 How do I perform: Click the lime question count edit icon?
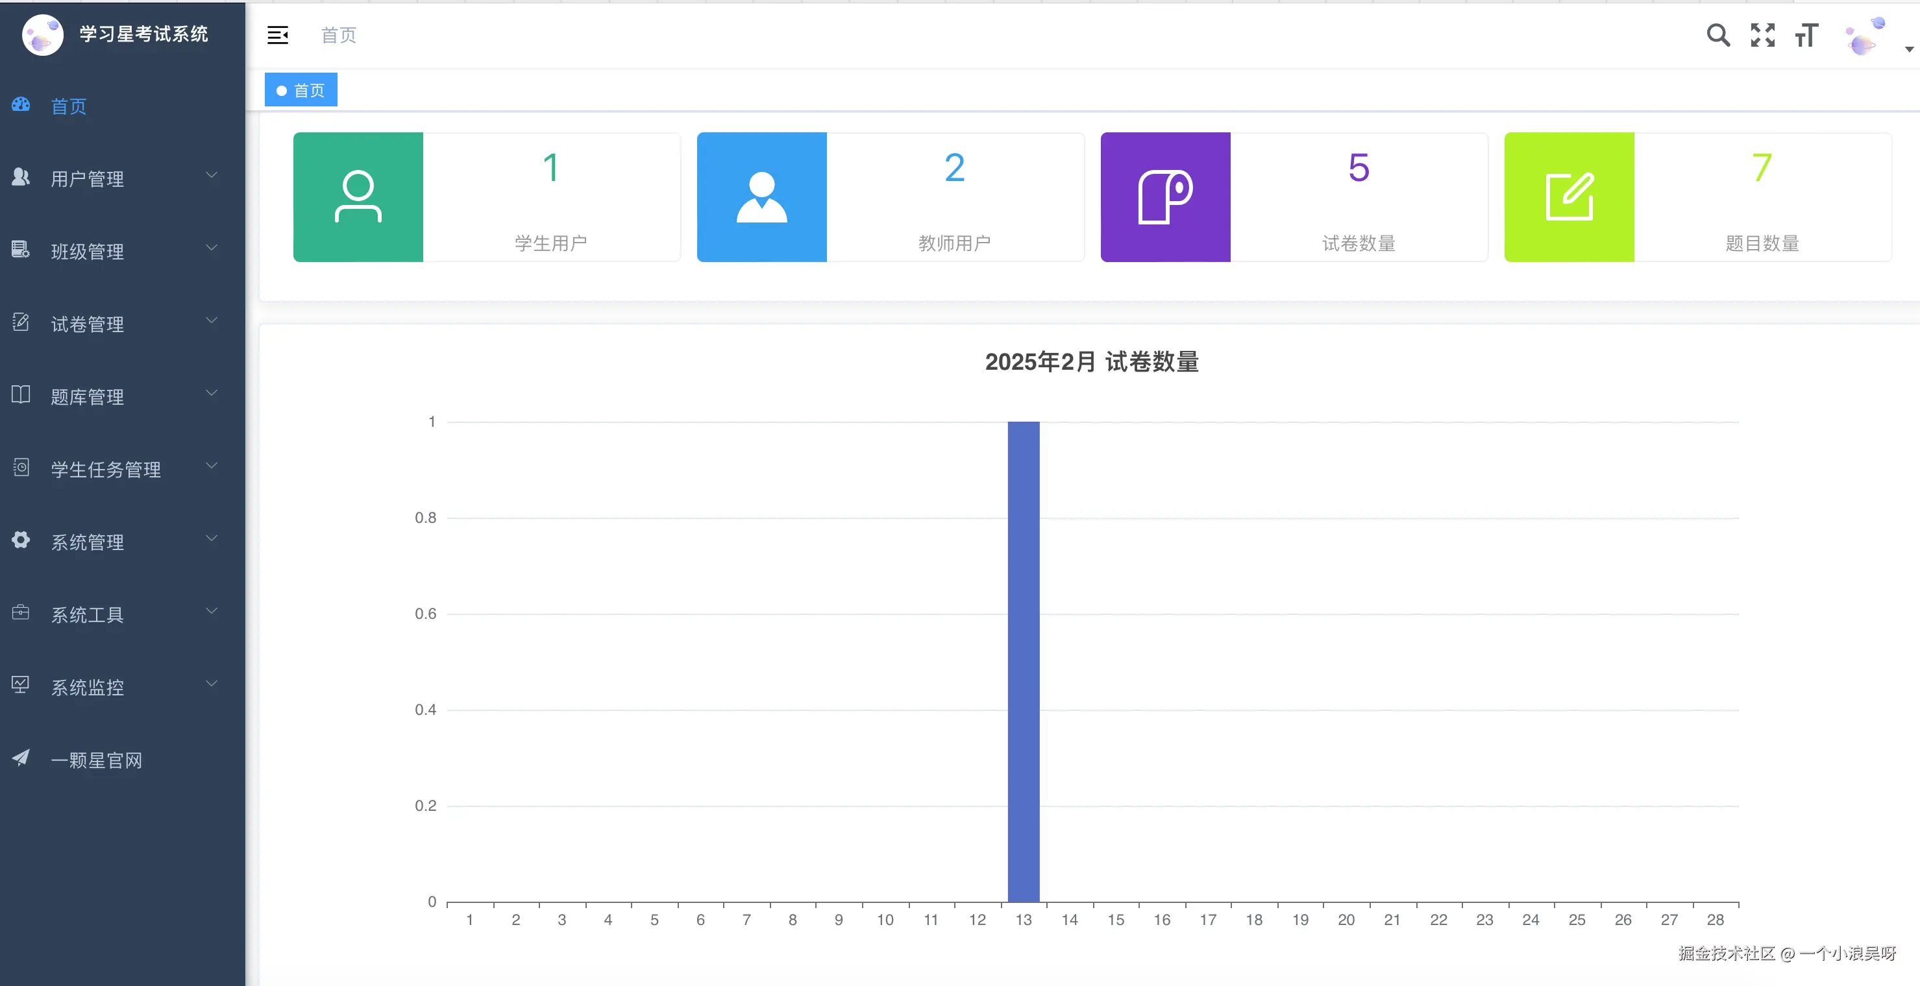[x=1569, y=197]
